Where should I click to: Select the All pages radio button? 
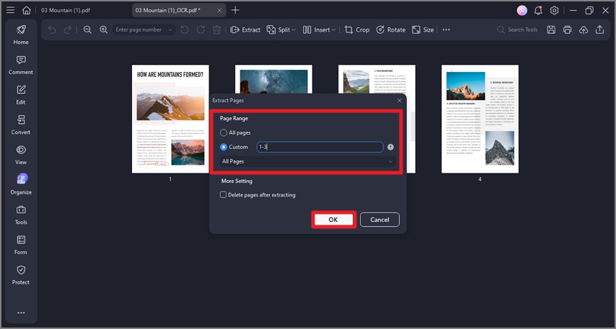pos(223,133)
